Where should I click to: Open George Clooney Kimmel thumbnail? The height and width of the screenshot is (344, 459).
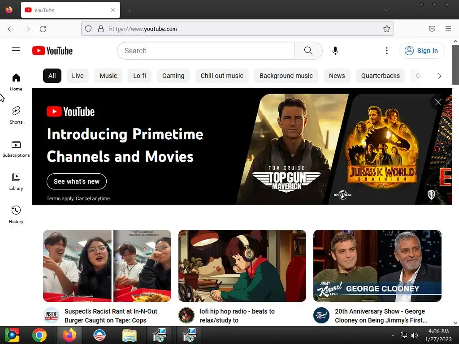(x=377, y=266)
